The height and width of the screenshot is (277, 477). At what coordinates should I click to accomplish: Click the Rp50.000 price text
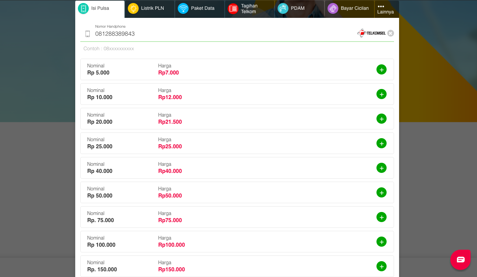(170, 196)
